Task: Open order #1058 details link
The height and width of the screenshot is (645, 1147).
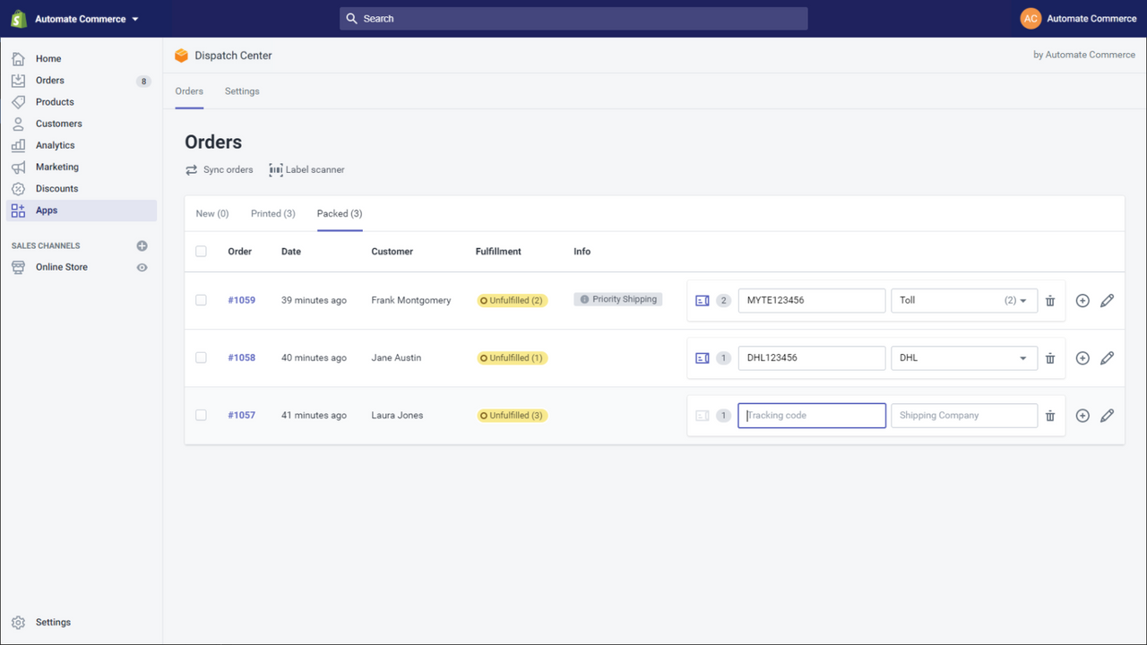Action: tap(241, 357)
